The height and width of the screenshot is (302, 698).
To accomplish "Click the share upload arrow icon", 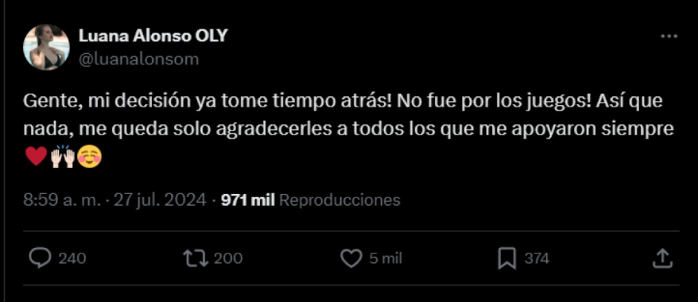I will [662, 258].
